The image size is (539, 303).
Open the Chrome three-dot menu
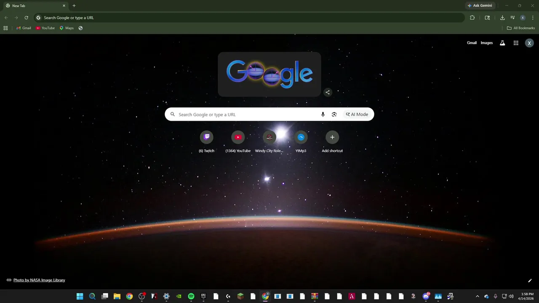533,18
